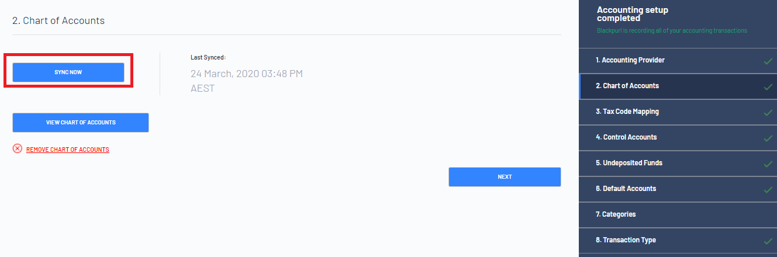This screenshot has height=257, width=777.
Task: Go to step 6 Default Accounts
Action: coord(678,189)
